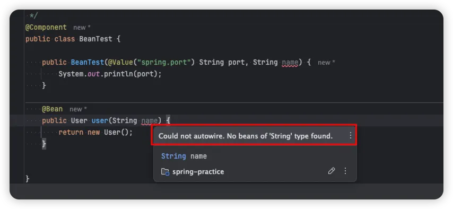
Task: Click the pencil edit icon in the popup
Action: pos(332,171)
